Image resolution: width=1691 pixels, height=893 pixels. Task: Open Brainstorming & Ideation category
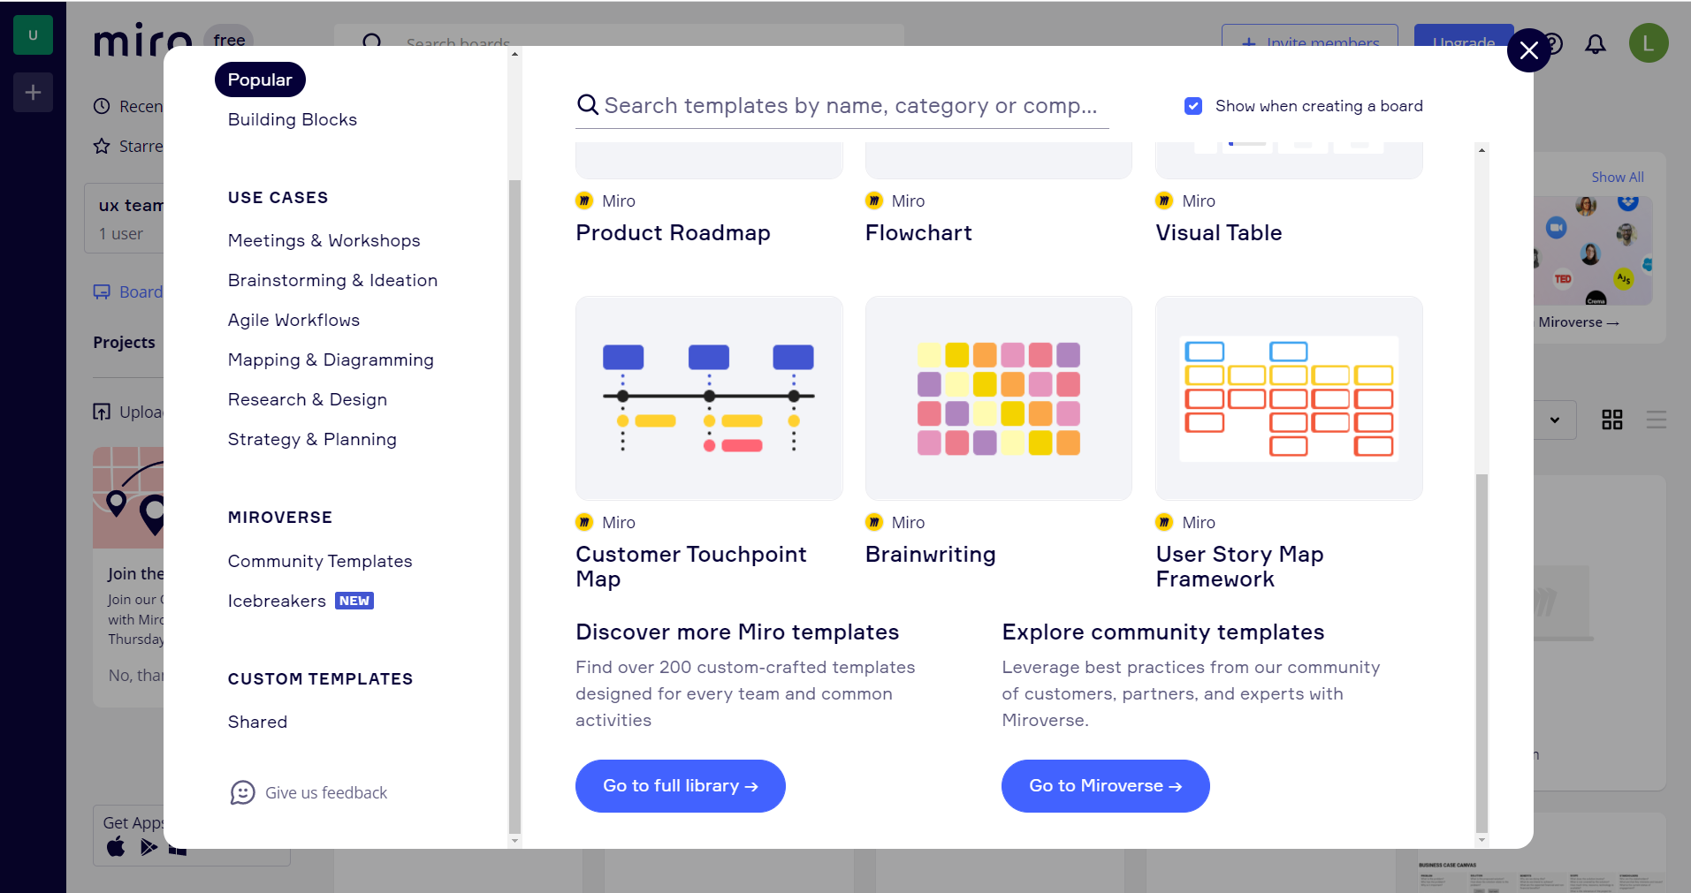pyautogui.click(x=333, y=280)
